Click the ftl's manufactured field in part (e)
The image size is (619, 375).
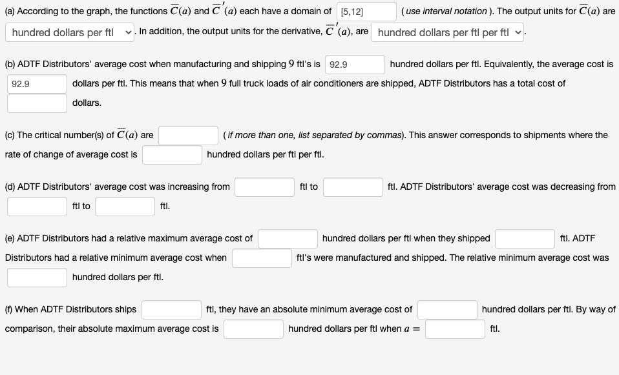[x=262, y=258]
